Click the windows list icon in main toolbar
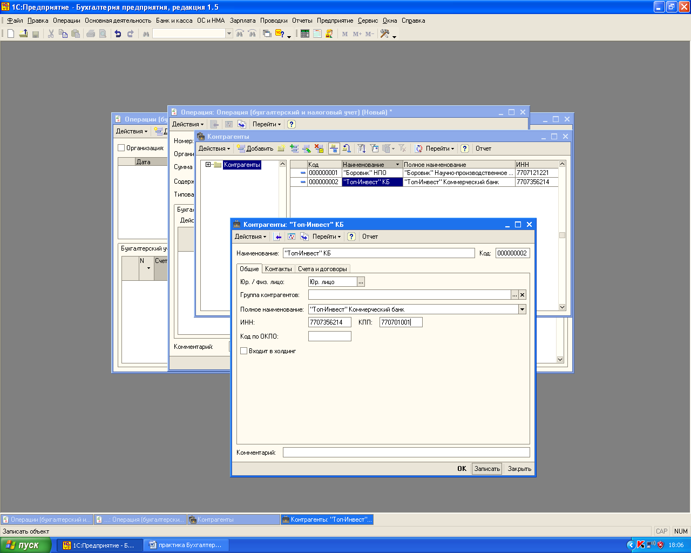 (x=267, y=33)
